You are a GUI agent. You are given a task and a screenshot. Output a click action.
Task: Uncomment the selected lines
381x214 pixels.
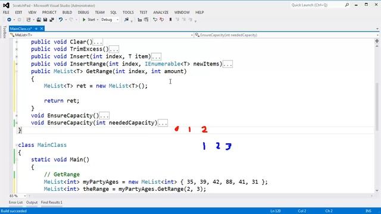146,20
